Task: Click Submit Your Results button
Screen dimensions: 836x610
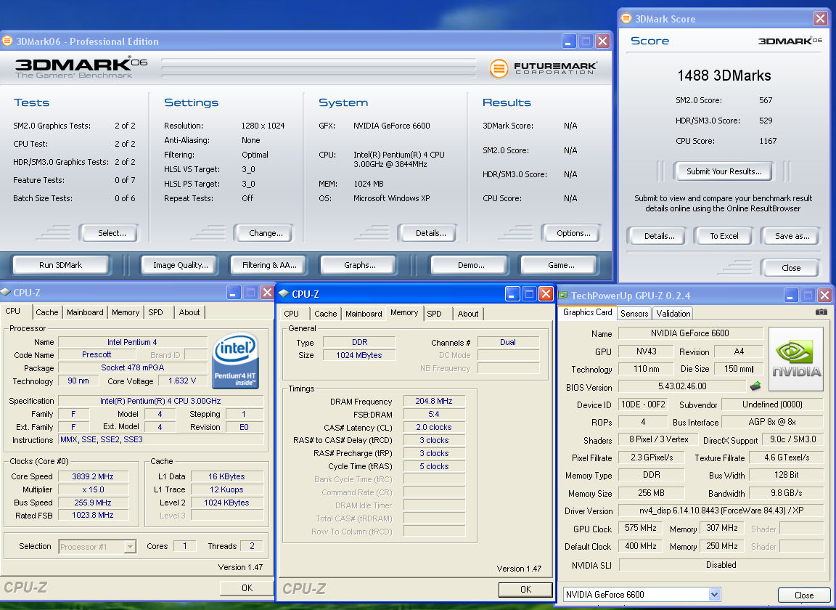Action: 724,171
